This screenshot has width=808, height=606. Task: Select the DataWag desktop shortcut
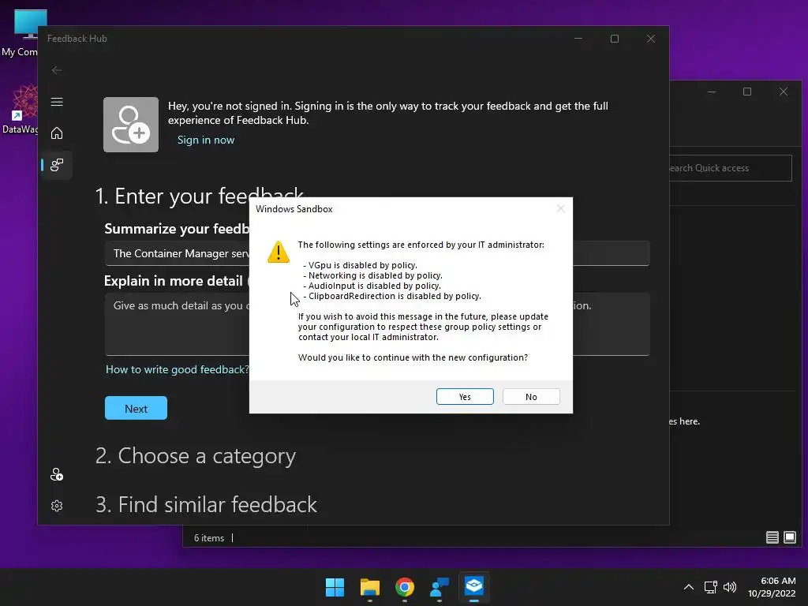(21, 110)
